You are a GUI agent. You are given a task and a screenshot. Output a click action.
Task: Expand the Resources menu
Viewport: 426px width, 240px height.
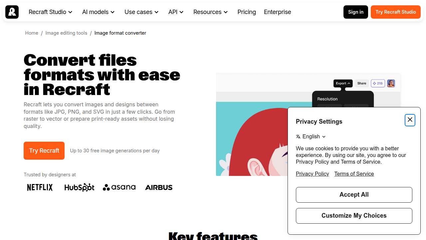pyautogui.click(x=211, y=12)
